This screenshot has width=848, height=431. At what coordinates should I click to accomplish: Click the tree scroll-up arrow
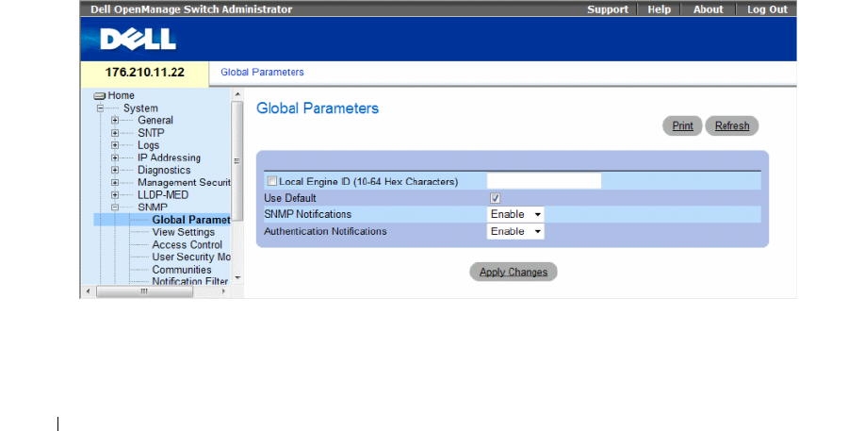point(237,94)
